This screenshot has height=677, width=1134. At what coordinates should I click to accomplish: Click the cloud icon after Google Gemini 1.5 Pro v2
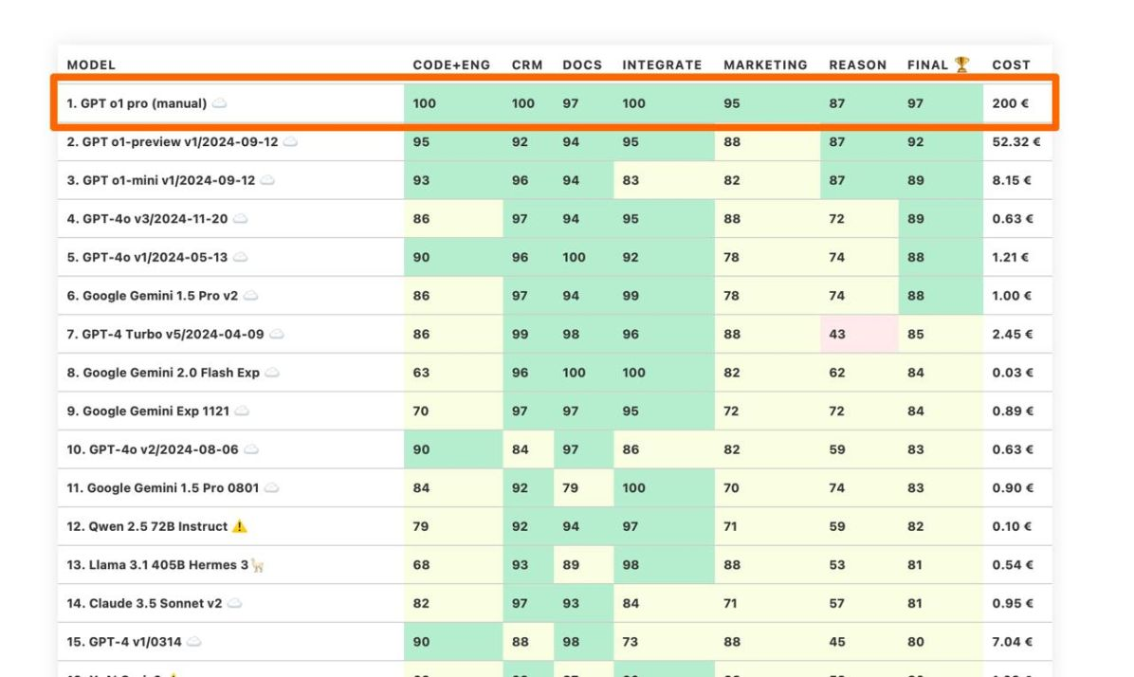250,295
